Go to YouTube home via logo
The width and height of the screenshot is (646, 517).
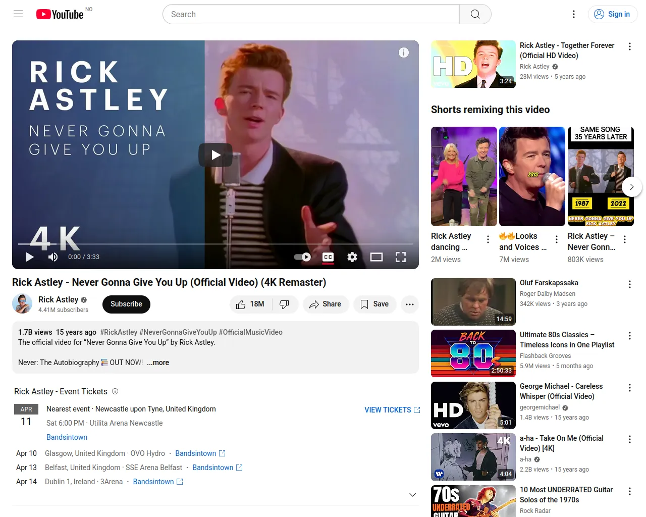pyautogui.click(x=60, y=14)
